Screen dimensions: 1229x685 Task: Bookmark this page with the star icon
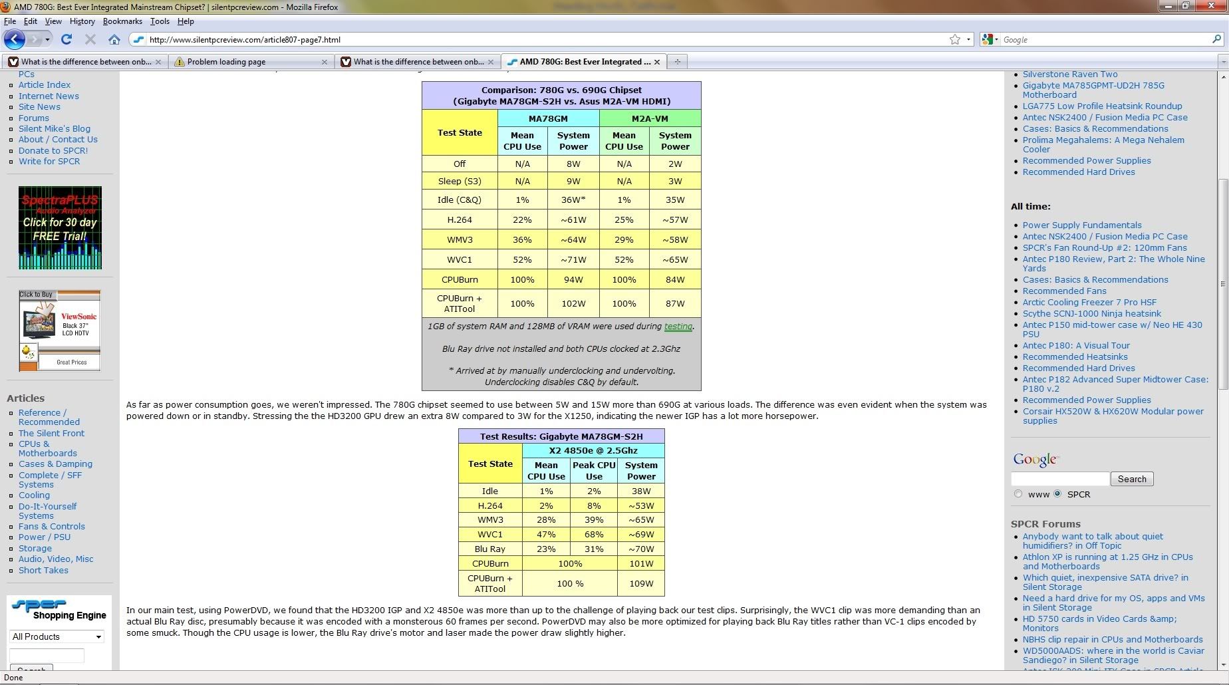click(955, 39)
